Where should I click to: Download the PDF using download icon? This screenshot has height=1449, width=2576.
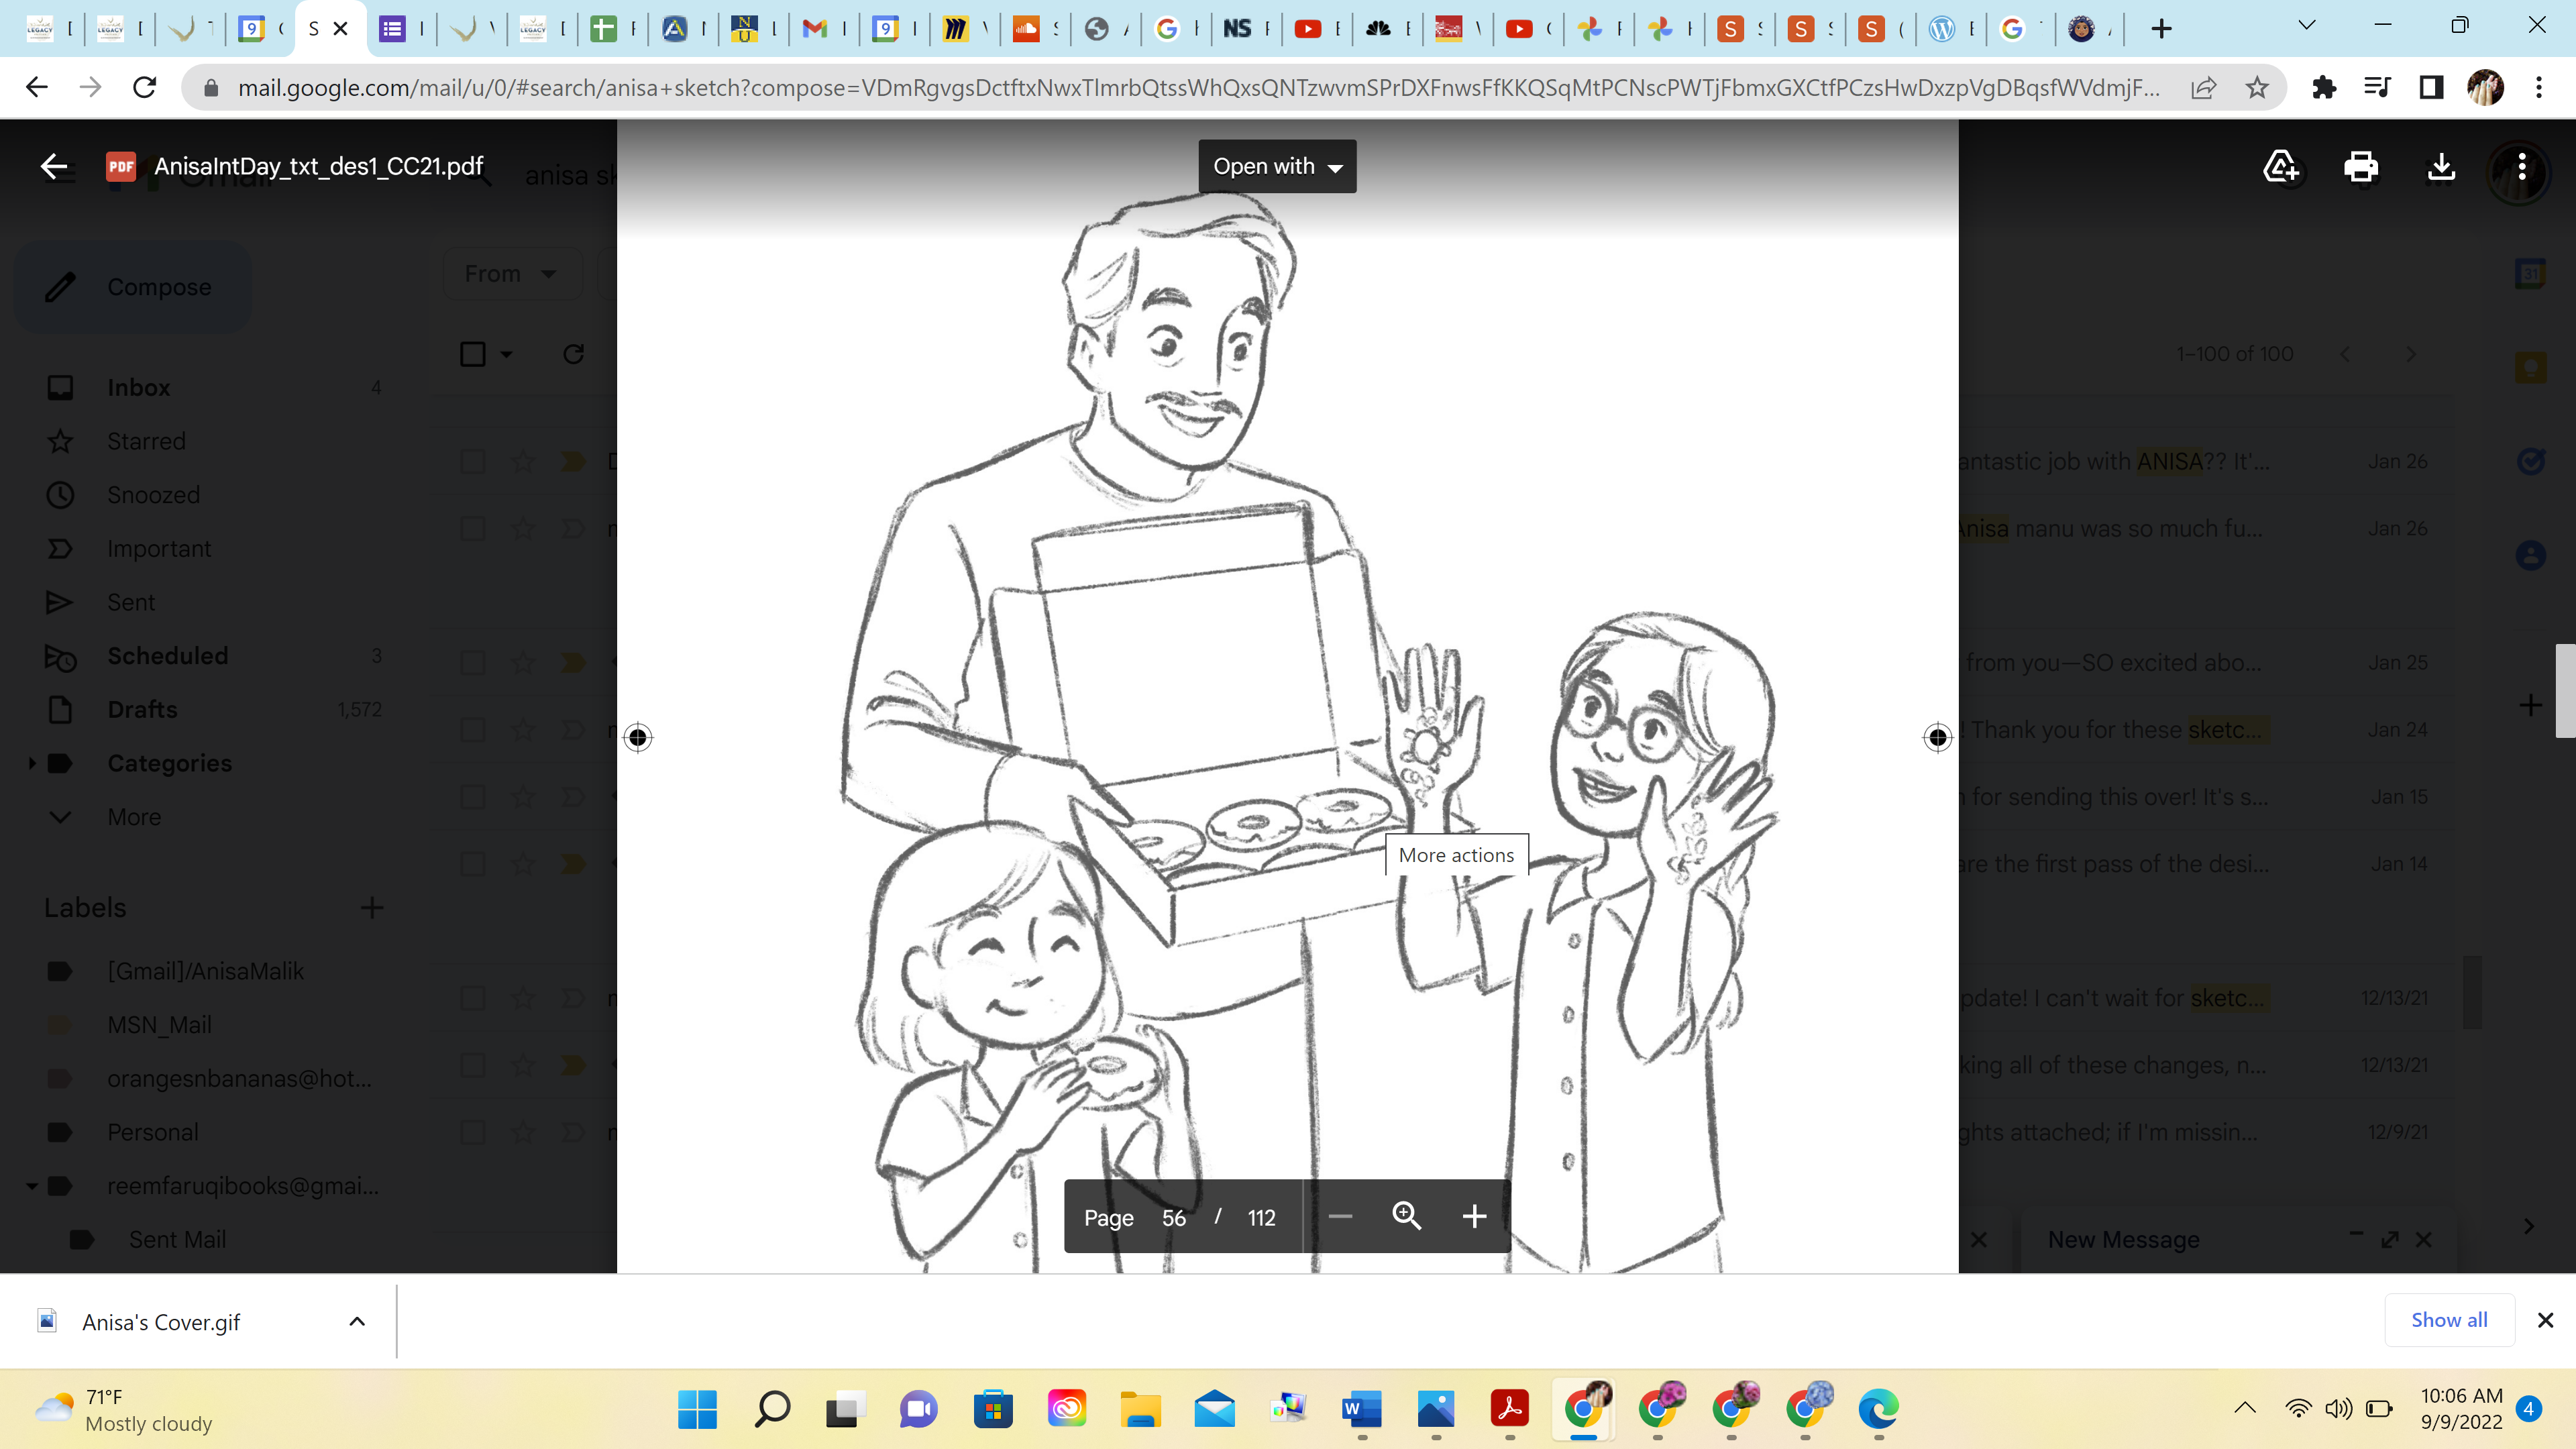(2441, 166)
